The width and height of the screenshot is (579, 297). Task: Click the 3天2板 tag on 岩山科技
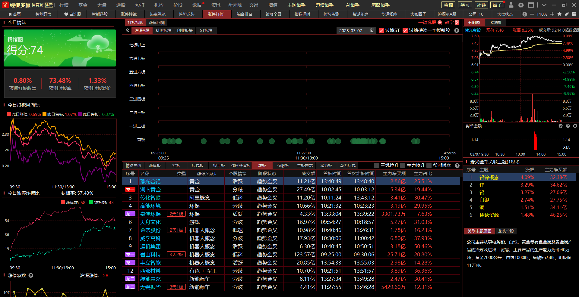pos(176,255)
